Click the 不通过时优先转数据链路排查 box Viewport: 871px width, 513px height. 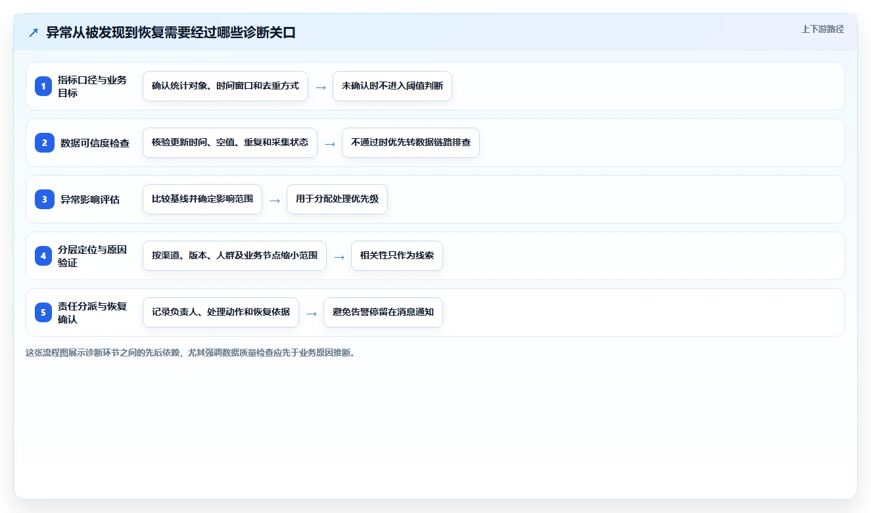coord(411,143)
